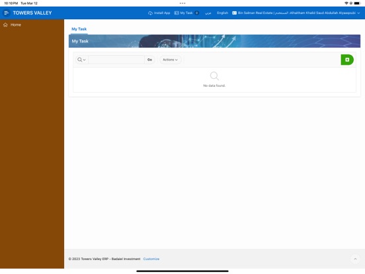
Task: Open the Actions menu
Action: 170,60
